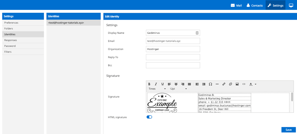Insert a horizontal line
The height and width of the screenshot is (134, 297).
tap(217, 84)
